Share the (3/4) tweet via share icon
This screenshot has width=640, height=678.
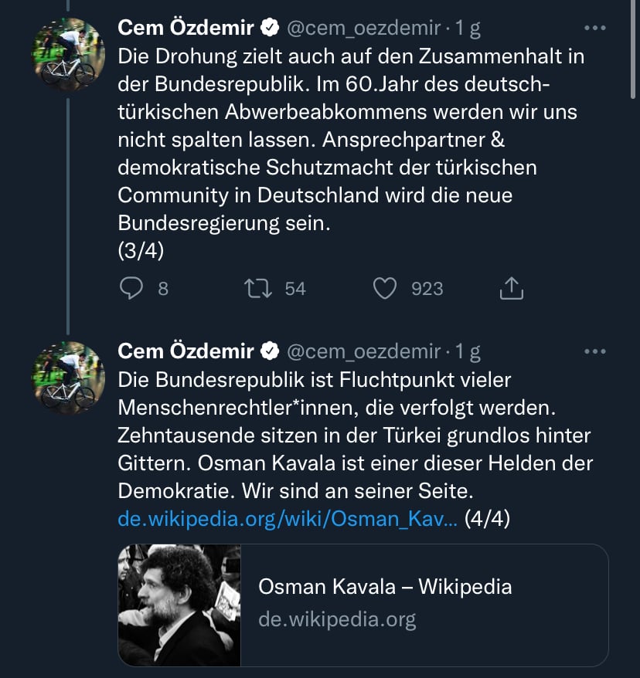[x=512, y=288]
